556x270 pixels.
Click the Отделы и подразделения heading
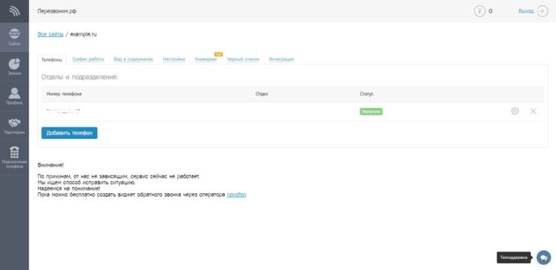pyautogui.click(x=80, y=77)
